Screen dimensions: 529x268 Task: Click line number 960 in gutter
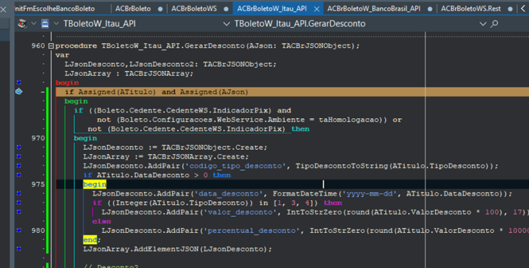click(38, 46)
